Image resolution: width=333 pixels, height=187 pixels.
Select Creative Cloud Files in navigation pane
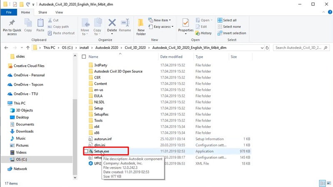coord(29,66)
